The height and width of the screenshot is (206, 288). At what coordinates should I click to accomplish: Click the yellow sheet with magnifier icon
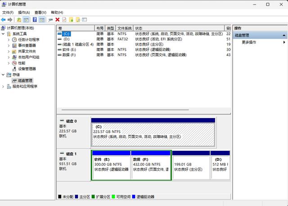click(78, 20)
